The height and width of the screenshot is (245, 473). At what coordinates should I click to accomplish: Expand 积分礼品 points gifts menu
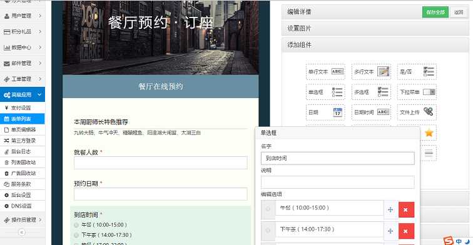pyautogui.click(x=23, y=31)
